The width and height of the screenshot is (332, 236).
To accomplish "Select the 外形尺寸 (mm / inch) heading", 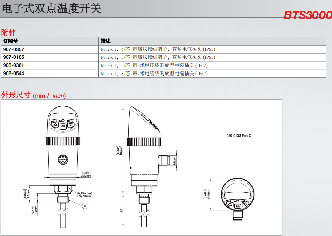I will point(34,95).
